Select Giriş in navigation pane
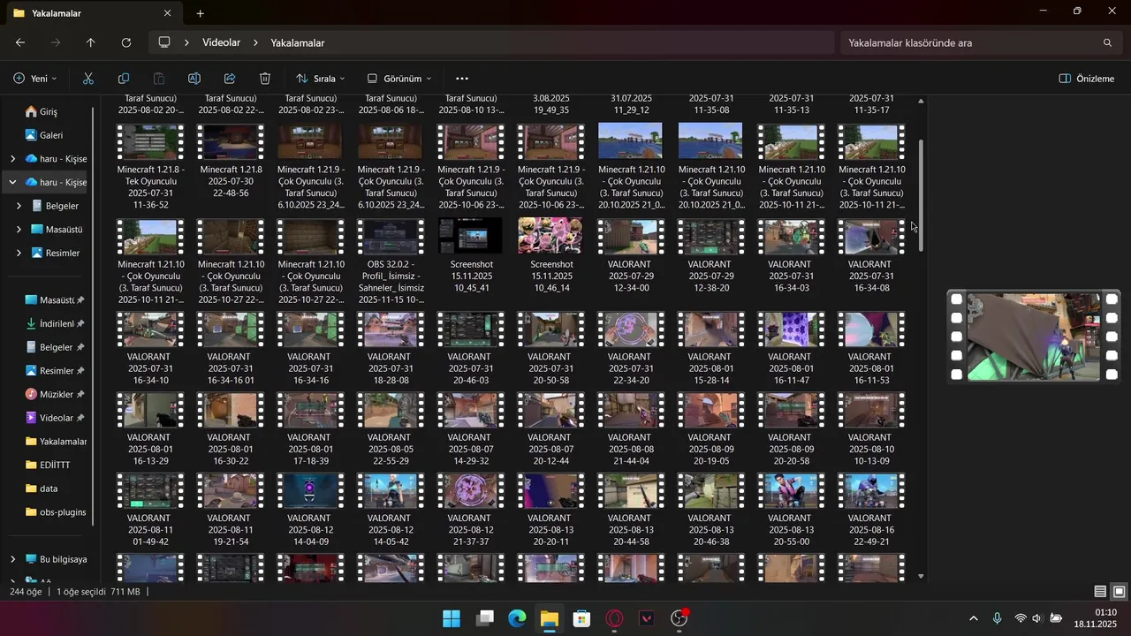 [48, 112]
